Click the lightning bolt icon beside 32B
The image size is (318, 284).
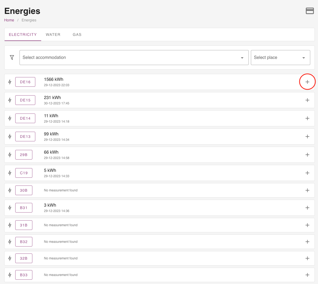coord(10,258)
